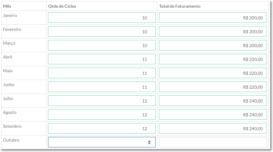Select Maio Qtde de Ciclos input
Image resolution: width=273 pixels, height=152 pixels.
tap(102, 73)
